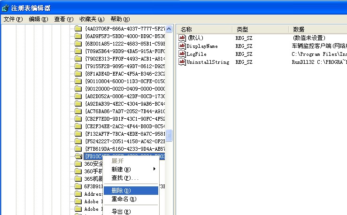Select the {F7B619DA-6160 registry key

point(125,149)
